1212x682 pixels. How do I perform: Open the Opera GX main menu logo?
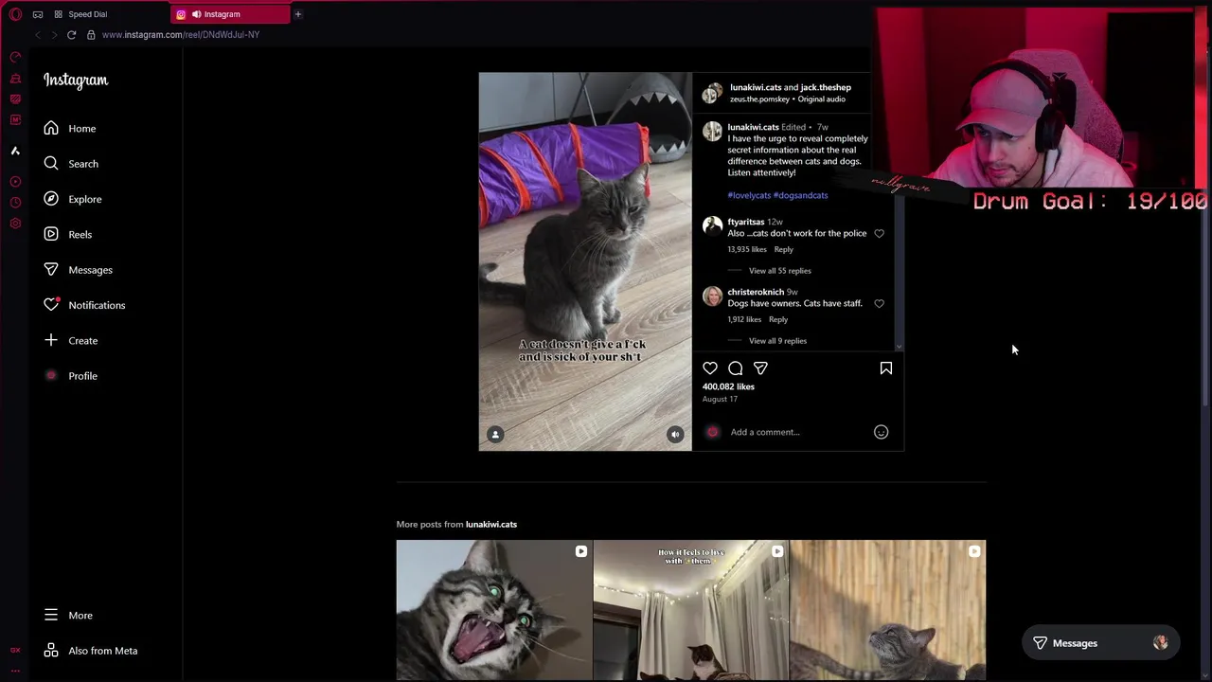15,14
